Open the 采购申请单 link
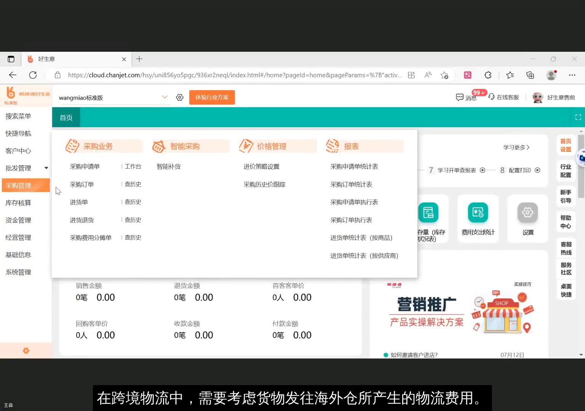Screen dimensions: 585x411 (85, 166)
